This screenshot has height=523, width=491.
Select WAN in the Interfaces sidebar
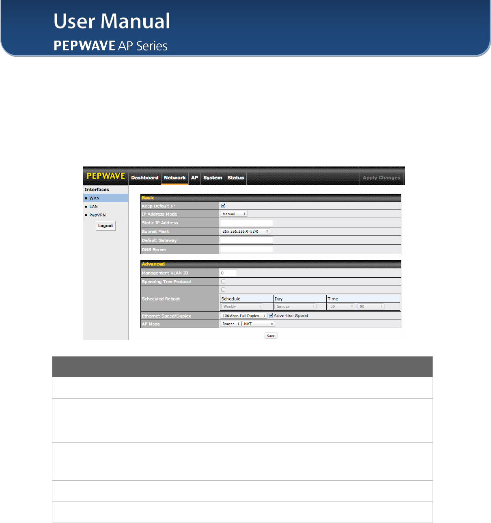tap(106, 198)
